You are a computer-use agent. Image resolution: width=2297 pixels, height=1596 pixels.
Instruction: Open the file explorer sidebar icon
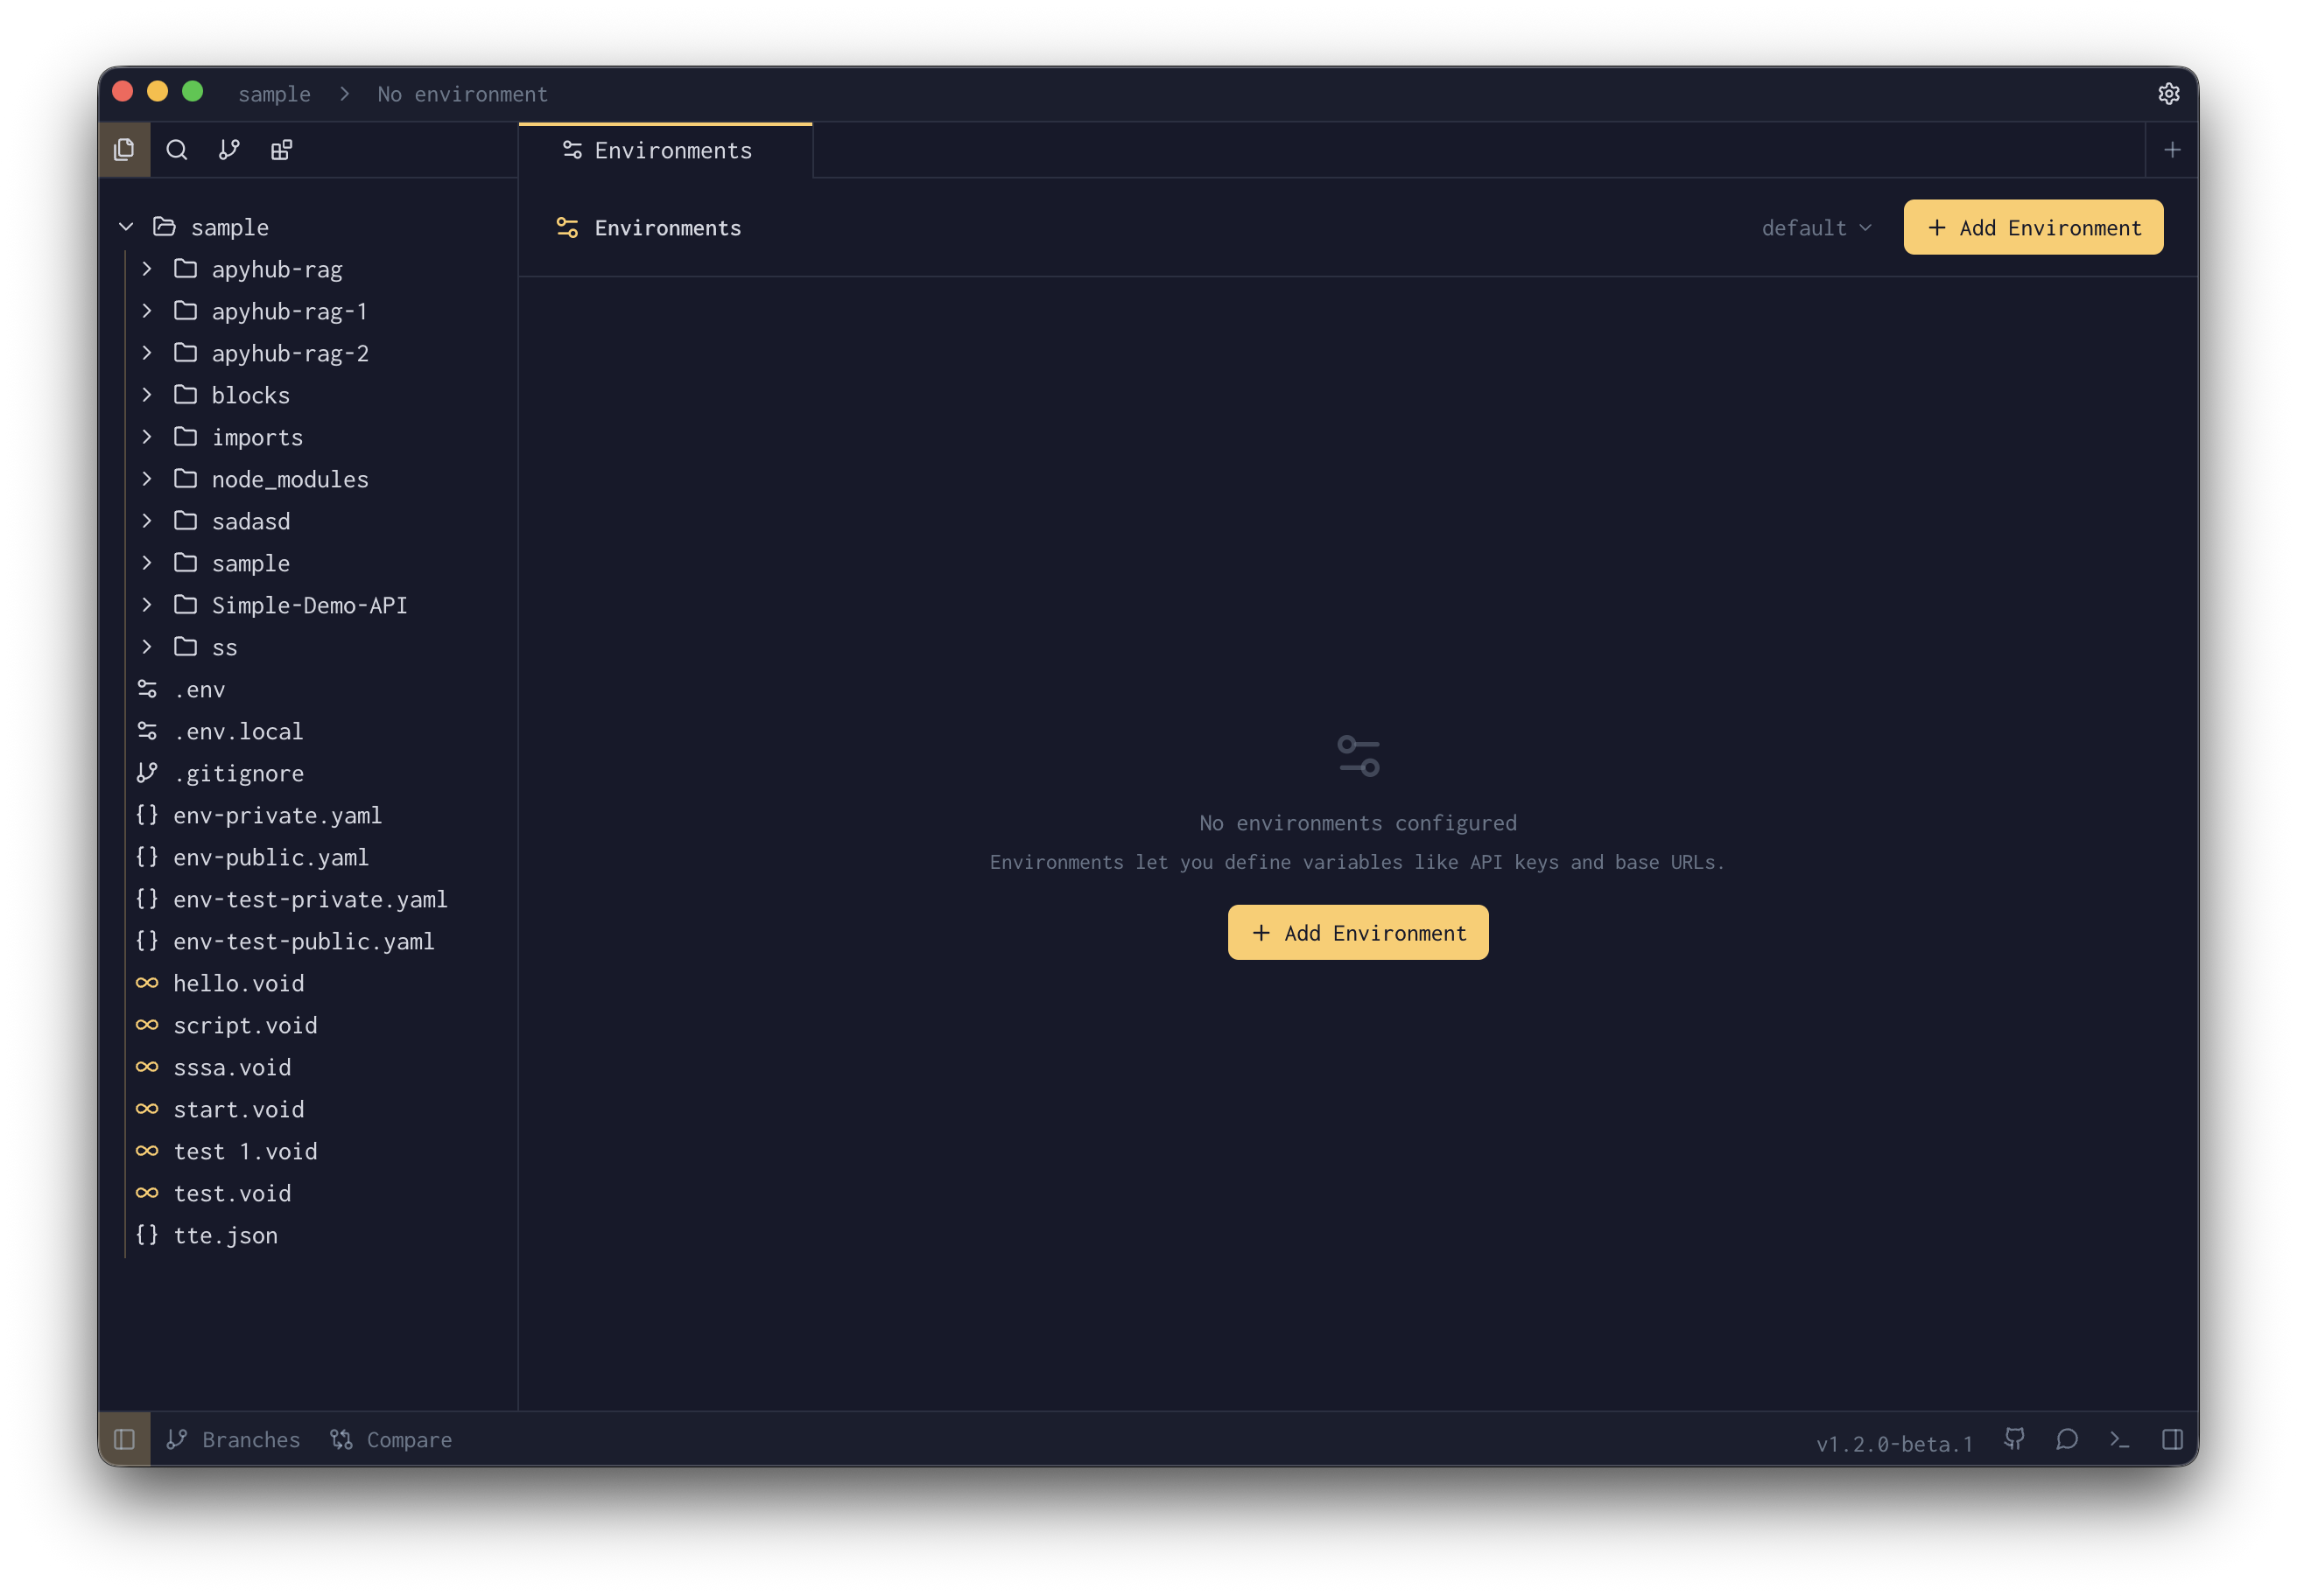[124, 150]
